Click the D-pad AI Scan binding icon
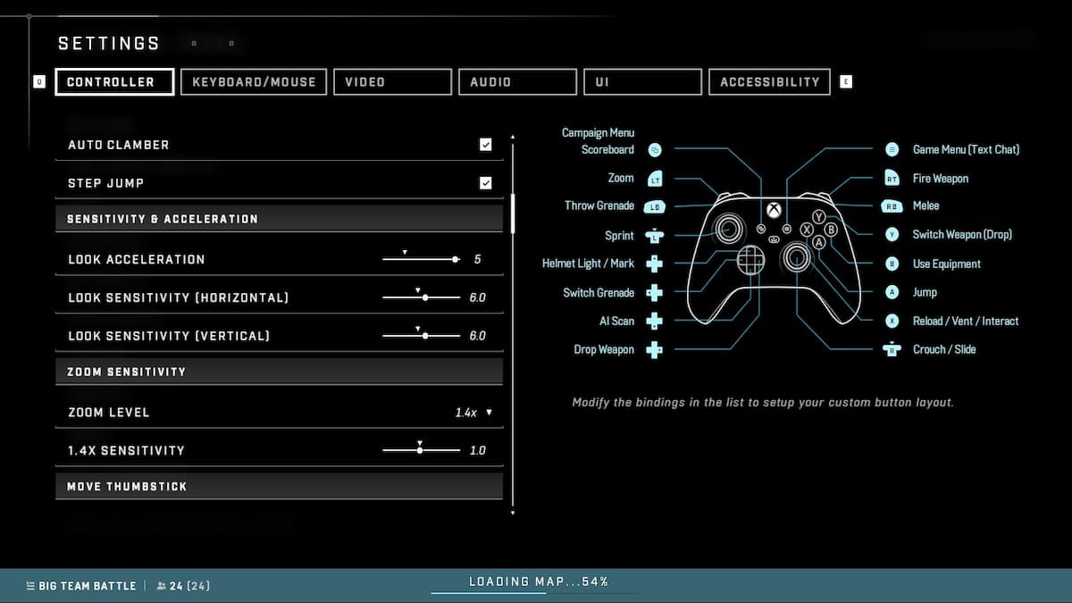Viewport: 1072px width, 603px height. (654, 321)
